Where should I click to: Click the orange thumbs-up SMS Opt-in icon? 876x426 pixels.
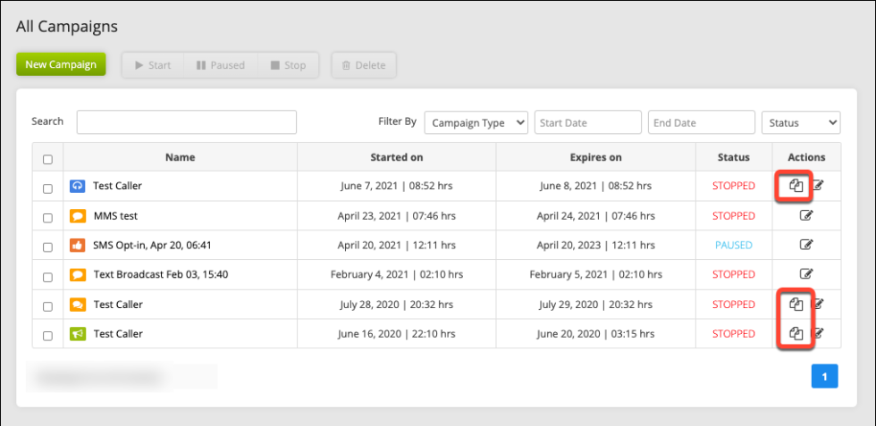[x=78, y=245]
